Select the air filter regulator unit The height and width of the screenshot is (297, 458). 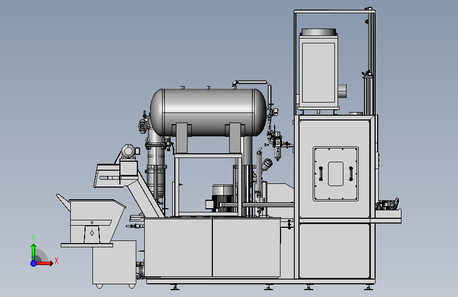pos(277,145)
